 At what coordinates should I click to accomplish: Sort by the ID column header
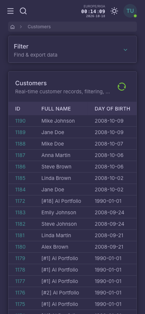pyautogui.click(x=18, y=108)
